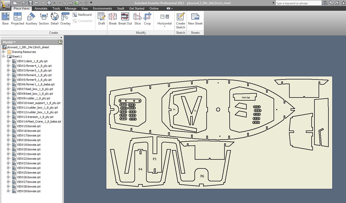Open the Nailboard tool
The height and width of the screenshot is (203, 346).
click(x=82, y=15)
